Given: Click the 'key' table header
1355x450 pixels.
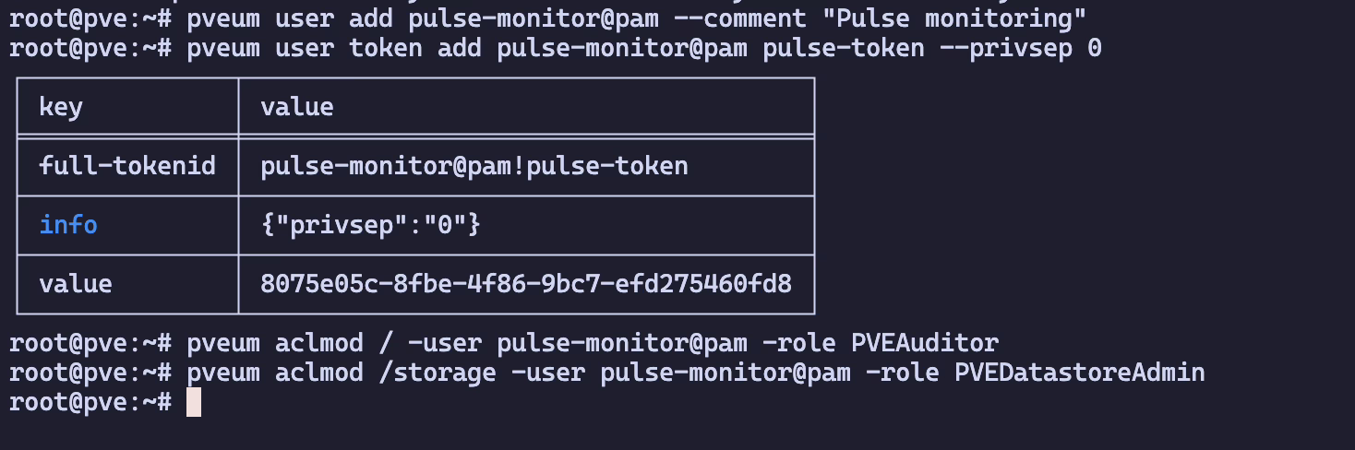Looking at the screenshot, I should (x=61, y=108).
